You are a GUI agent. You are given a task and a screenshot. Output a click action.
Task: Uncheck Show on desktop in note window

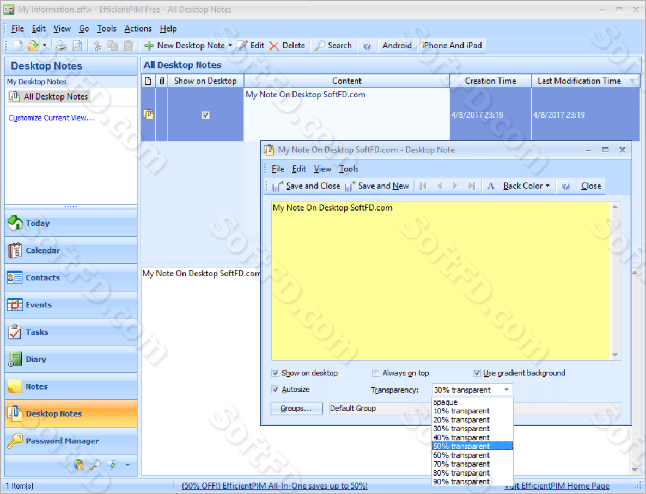[x=275, y=373]
